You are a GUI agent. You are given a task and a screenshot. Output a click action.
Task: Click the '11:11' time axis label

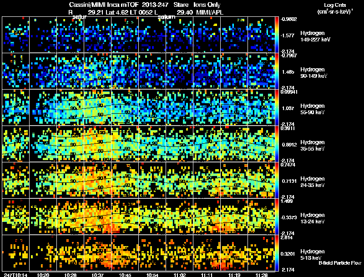(207, 275)
